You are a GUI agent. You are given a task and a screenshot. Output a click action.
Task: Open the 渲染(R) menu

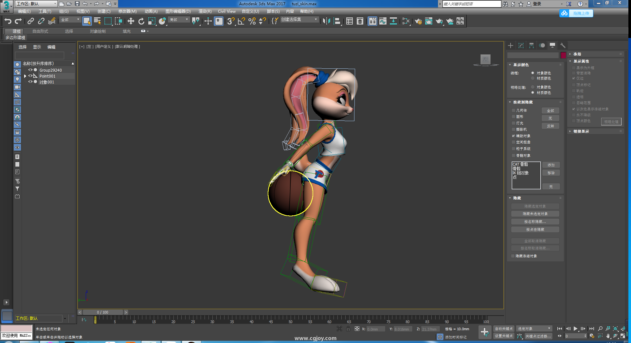click(x=205, y=11)
